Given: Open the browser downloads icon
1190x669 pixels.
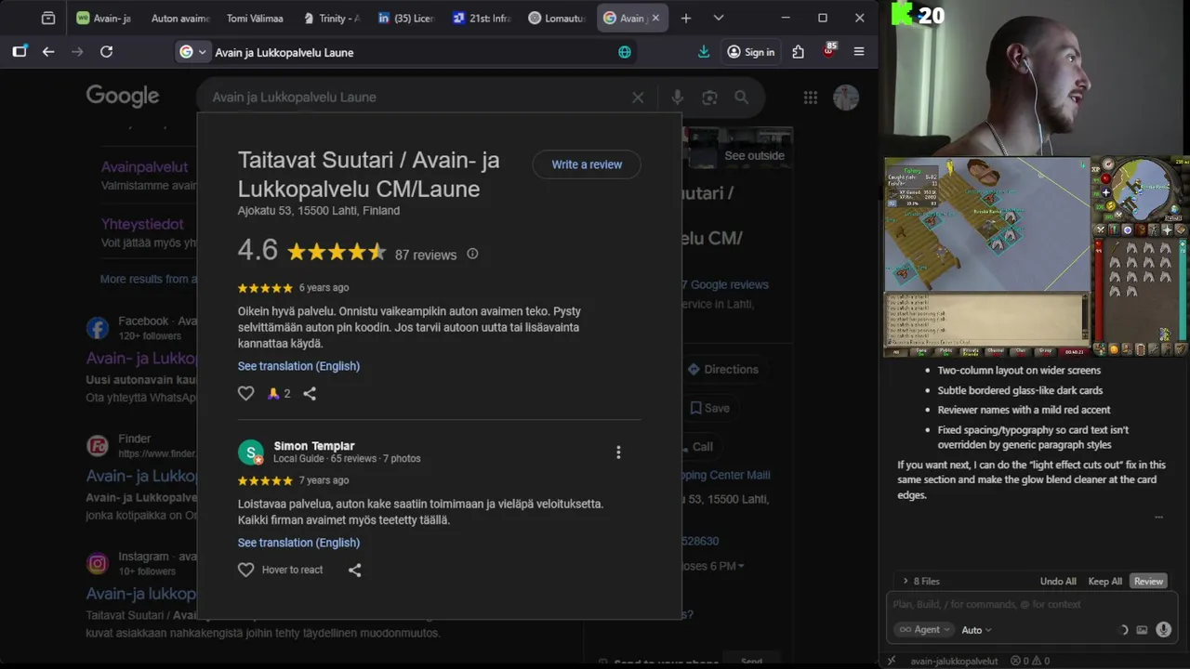Looking at the screenshot, I should pyautogui.click(x=704, y=52).
